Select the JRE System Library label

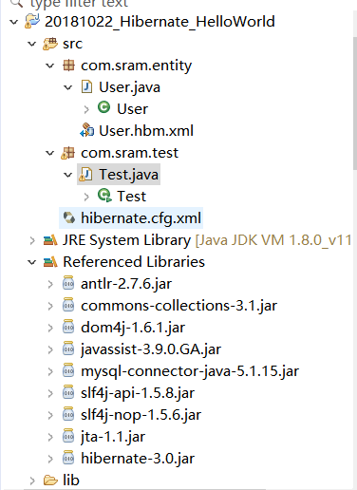[127, 240]
